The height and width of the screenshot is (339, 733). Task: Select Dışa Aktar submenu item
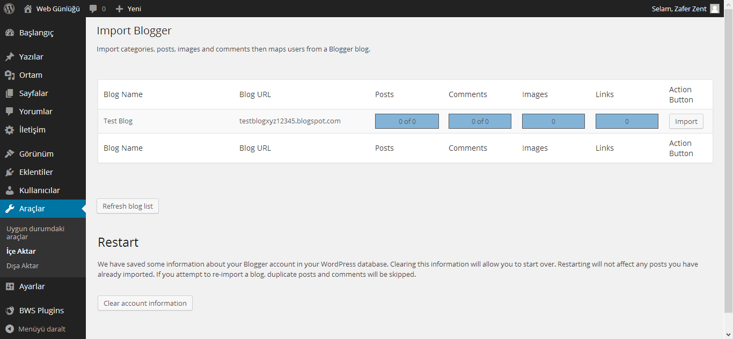click(23, 266)
